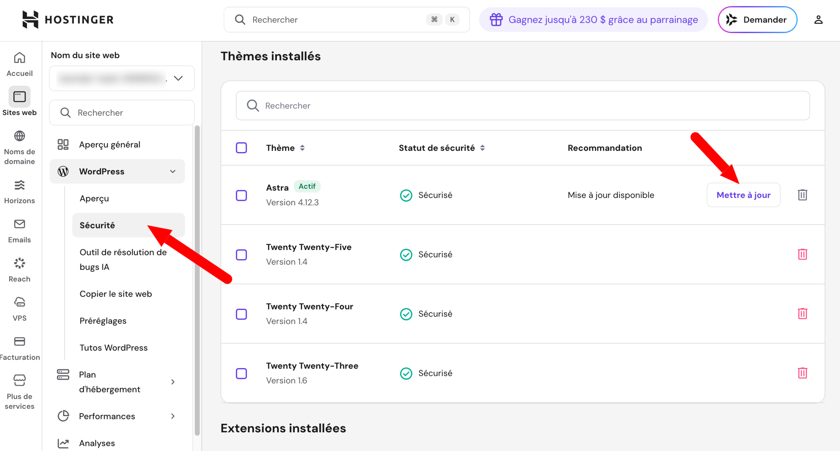840x451 pixels.
Task: Expand the Performances chevron
Action: tap(173, 416)
